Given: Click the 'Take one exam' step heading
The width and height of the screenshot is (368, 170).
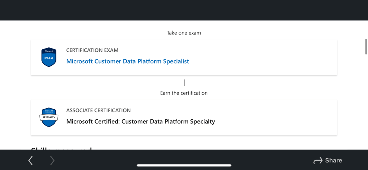Looking at the screenshot, I should click(184, 33).
